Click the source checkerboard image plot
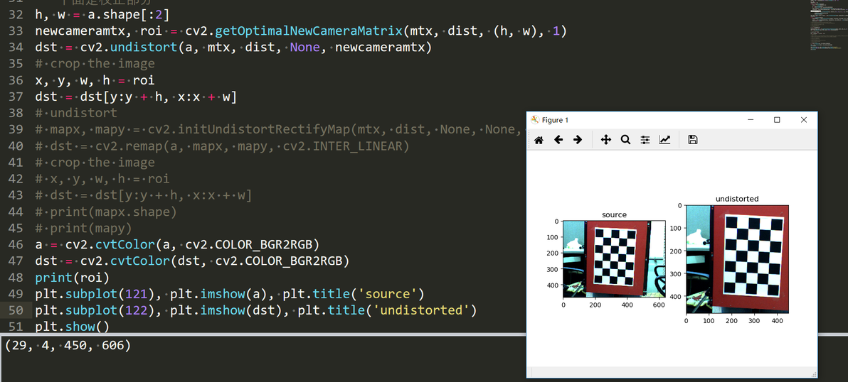Image resolution: width=848 pixels, height=382 pixels. pyautogui.click(x=614, y=259)
